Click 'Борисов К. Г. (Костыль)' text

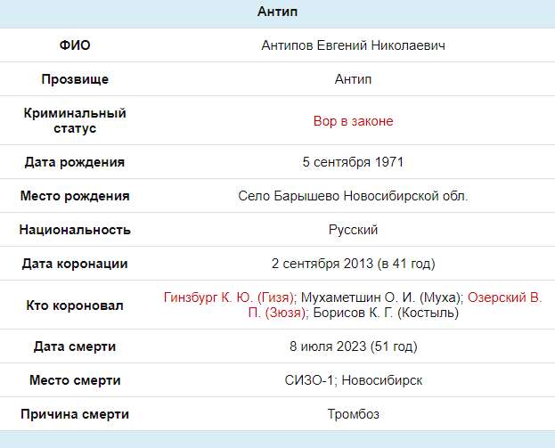[386, 313]
